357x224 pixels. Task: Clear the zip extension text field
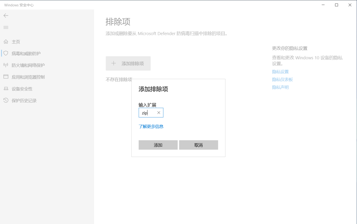pos(159,113)
